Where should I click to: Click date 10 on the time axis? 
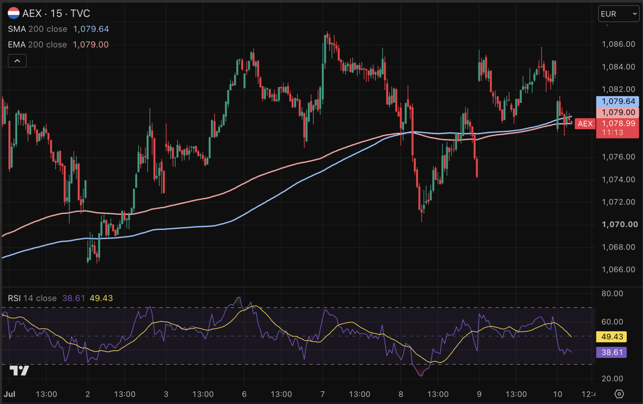click(x=557, y=394)
